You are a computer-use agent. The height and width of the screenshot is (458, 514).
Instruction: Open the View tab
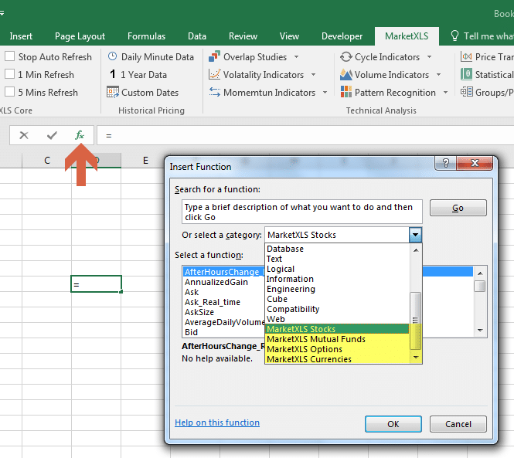point(289,36)
